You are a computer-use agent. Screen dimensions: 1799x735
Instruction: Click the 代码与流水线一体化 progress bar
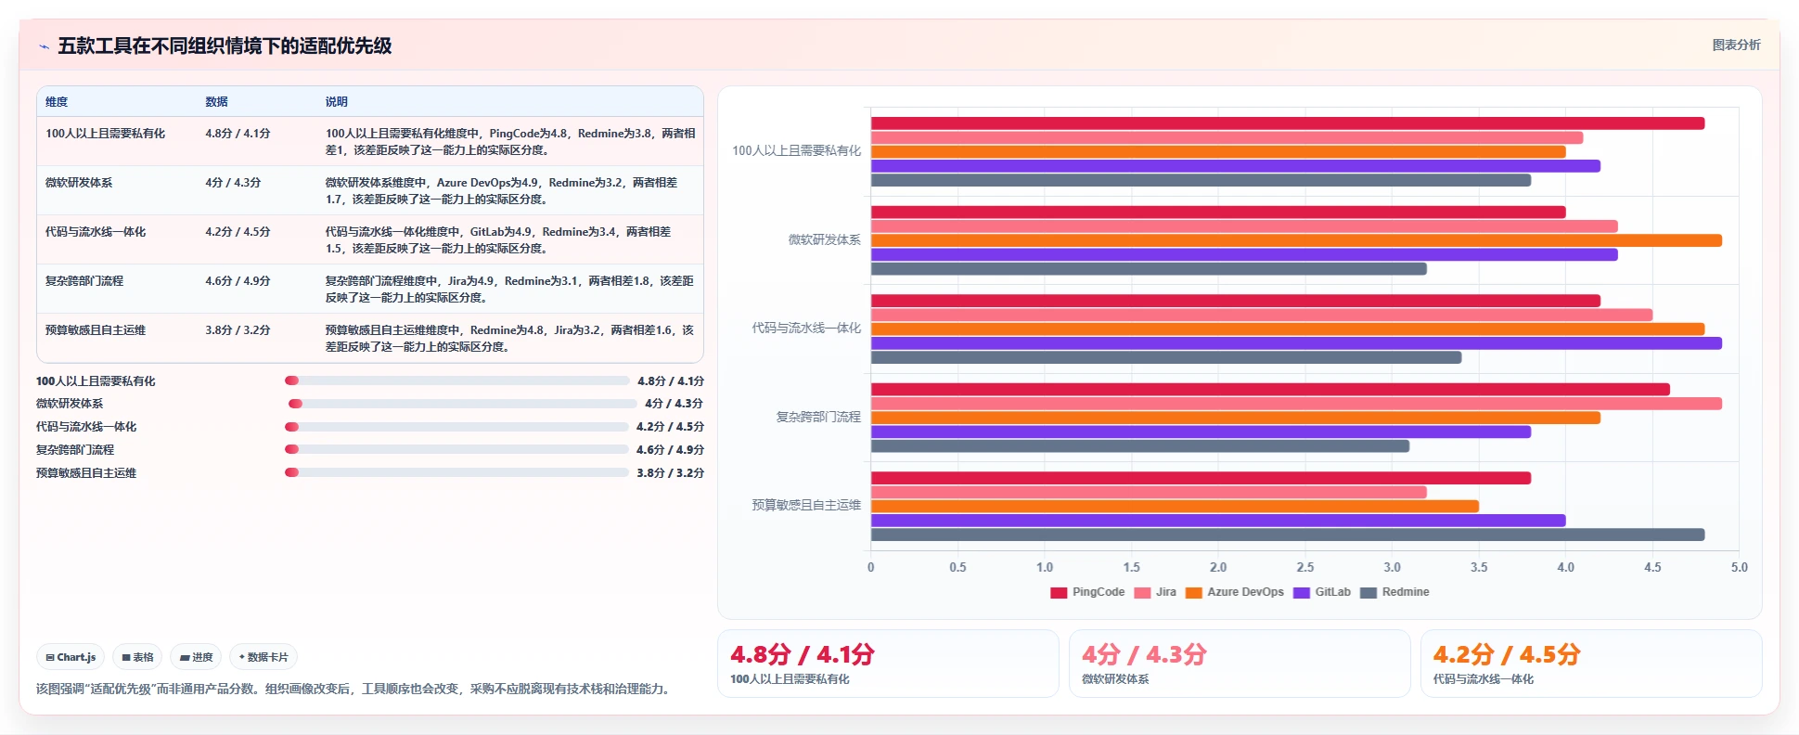(x=456, y=427)
